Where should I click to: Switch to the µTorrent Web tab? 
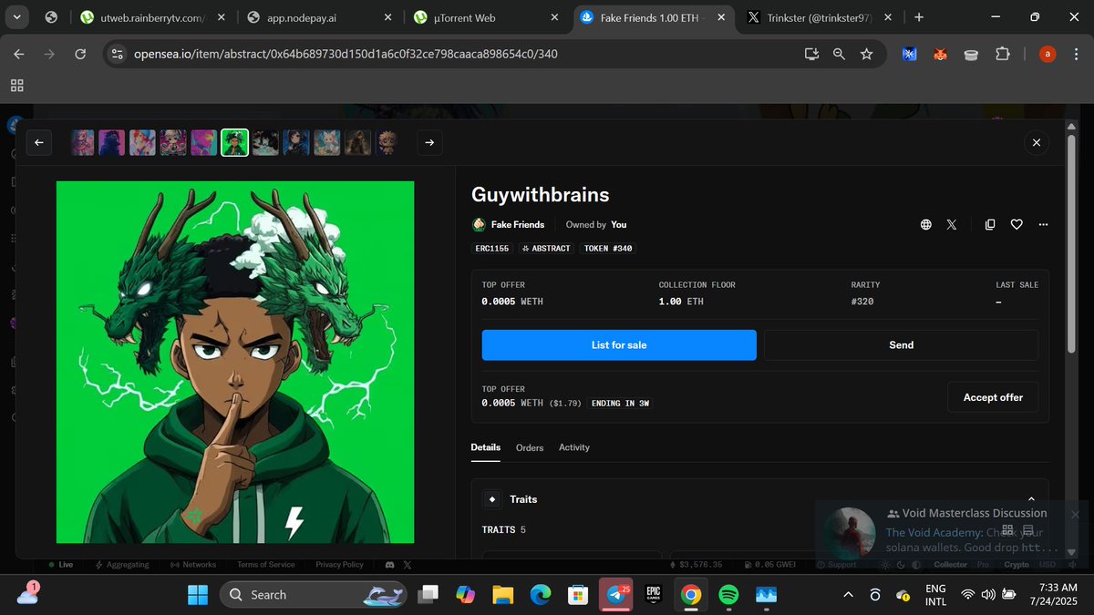(487, 17)
